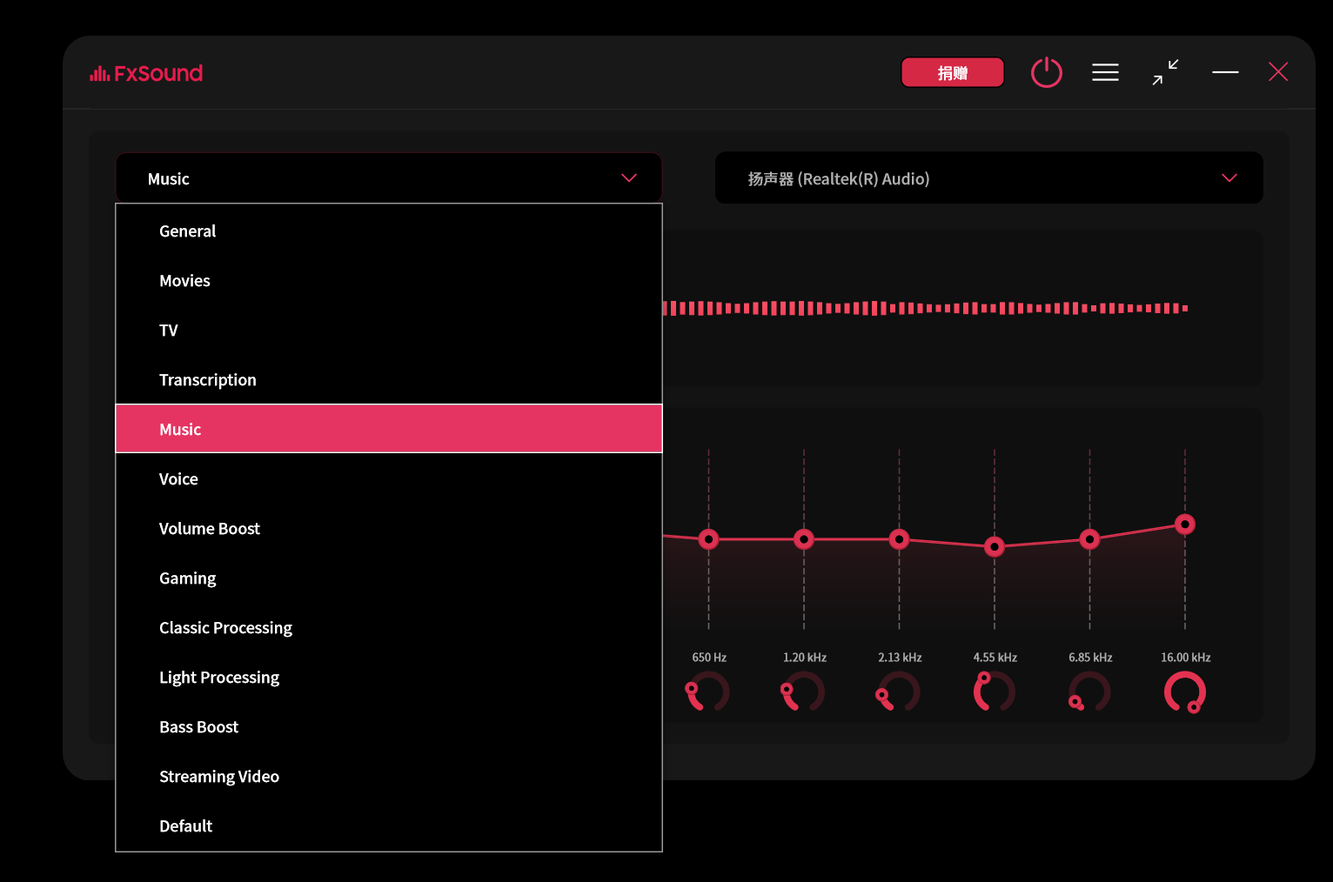
Task: Select Classic Processing preset
Action: tap(389, 627)
